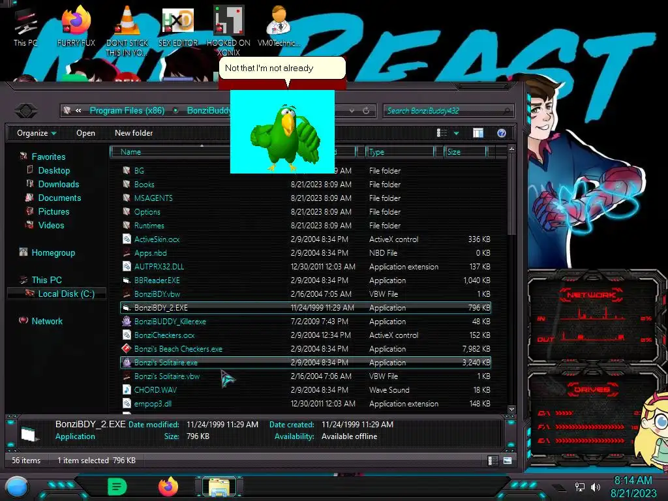Refresh the folder via address bar icon
Viewport: 668px width, 501px height.
coord(366,111)
